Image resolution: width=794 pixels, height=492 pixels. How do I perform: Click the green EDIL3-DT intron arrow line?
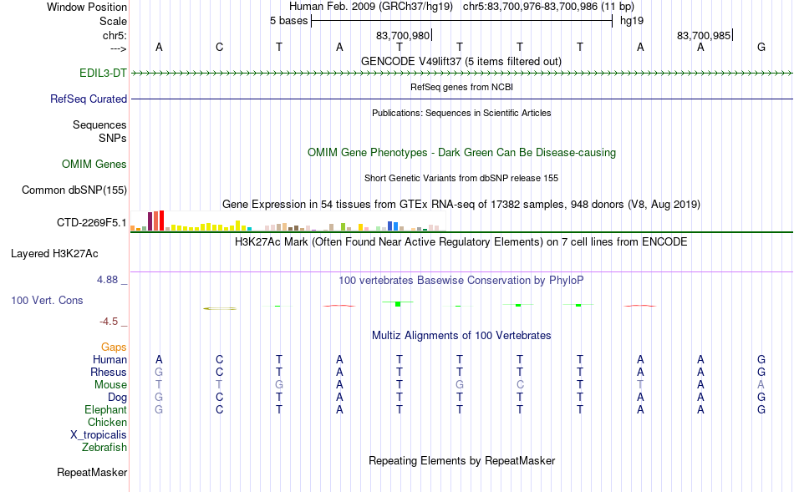point(462,73)
